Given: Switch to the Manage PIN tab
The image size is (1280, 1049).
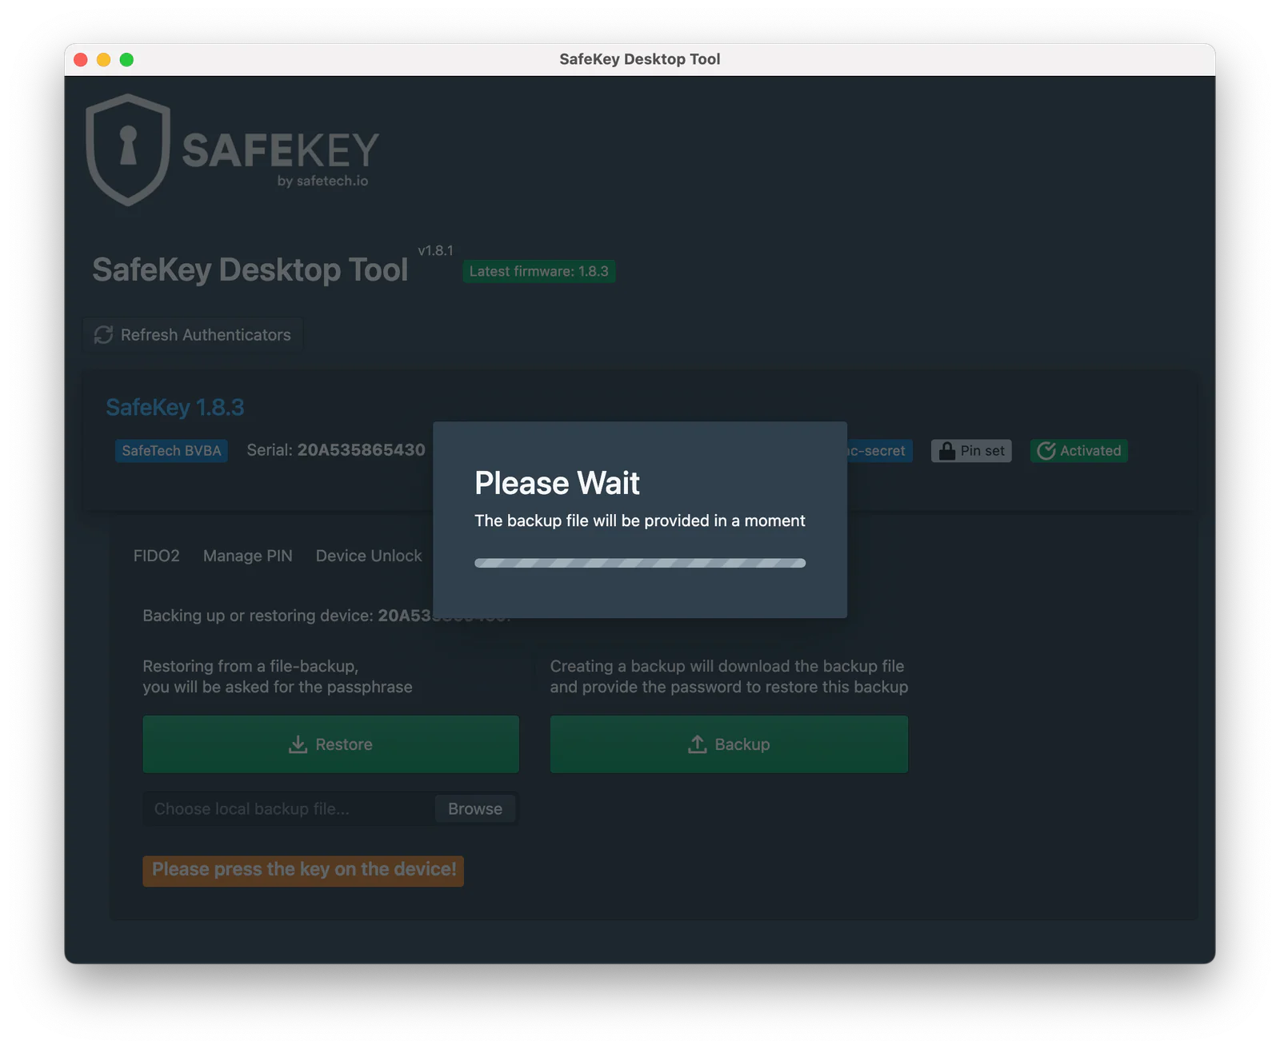Looking at the screenshot, I should tap(248, 556).
